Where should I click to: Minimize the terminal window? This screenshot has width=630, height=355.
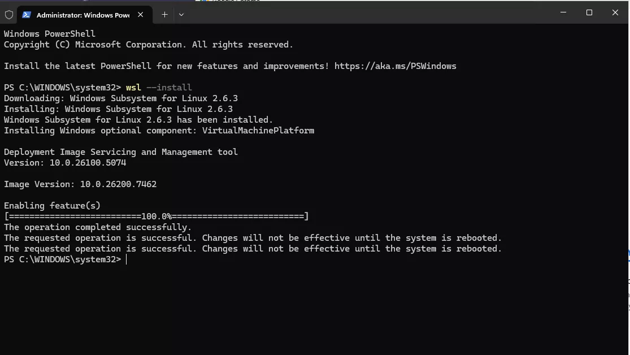click(563, 12)
